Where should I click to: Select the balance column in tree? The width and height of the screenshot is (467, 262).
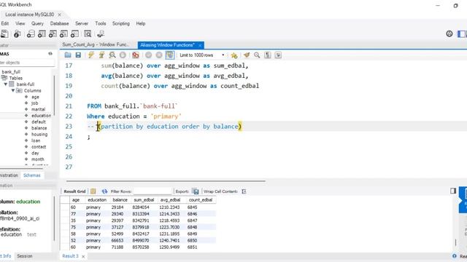(x=39, y=128)
